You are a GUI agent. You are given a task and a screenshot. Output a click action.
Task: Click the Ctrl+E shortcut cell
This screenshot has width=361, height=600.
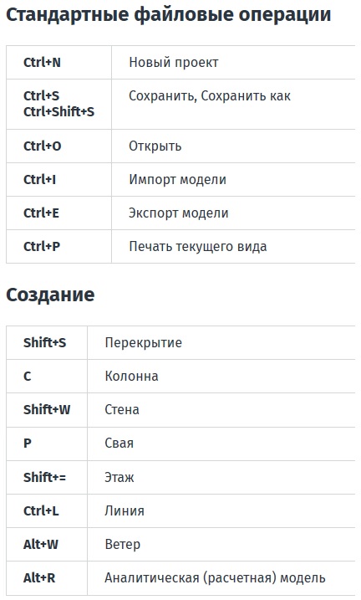[x=58, y=213]
